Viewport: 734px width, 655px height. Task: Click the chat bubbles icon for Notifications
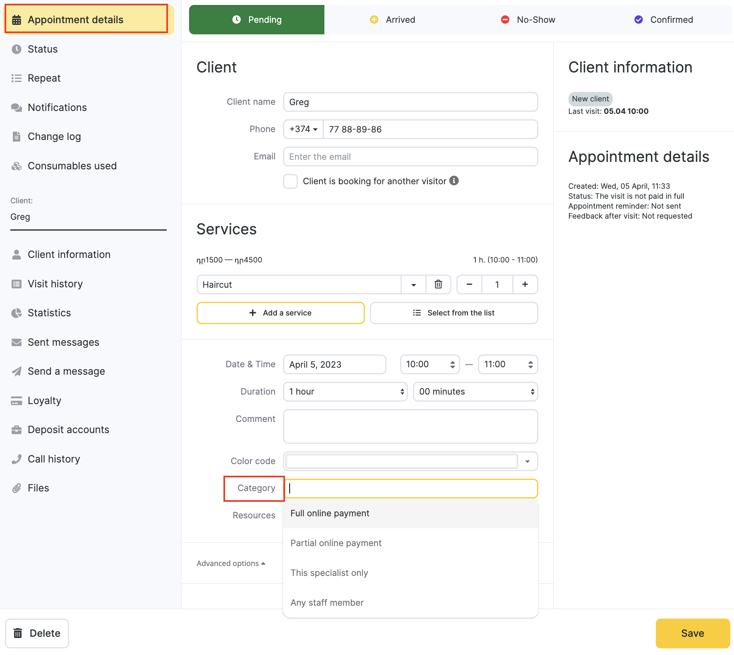[17, 108]
